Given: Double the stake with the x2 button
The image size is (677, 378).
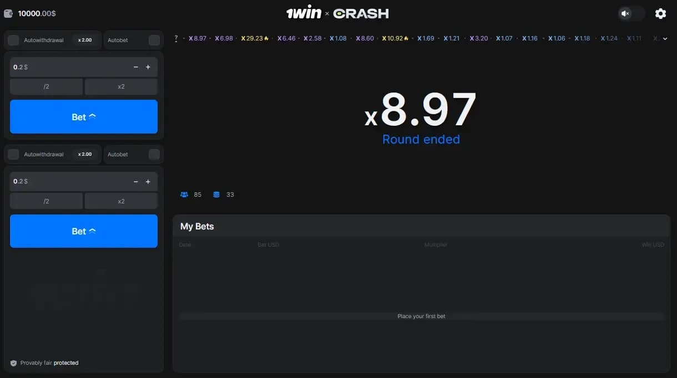Looking at the screenshot, I should pos(121,86).
